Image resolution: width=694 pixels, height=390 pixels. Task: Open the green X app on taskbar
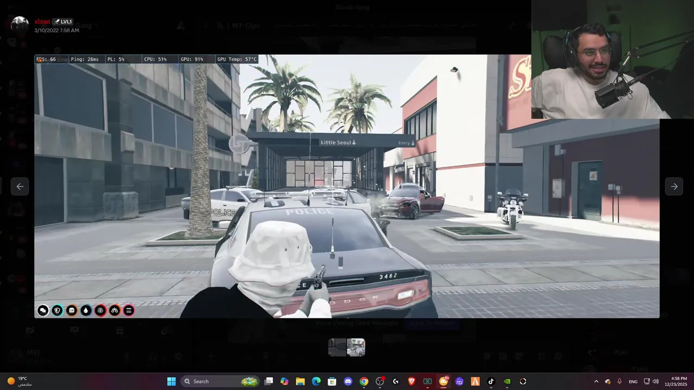click(x=427, y=381)
